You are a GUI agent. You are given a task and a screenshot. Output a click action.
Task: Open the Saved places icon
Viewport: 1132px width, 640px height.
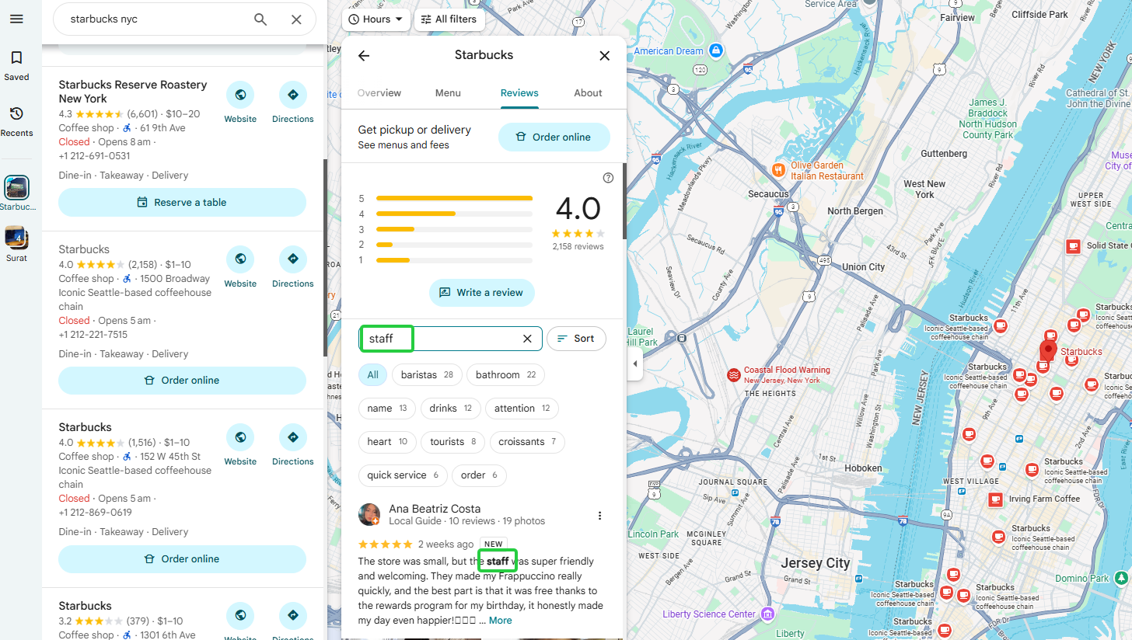coord(16,58)
